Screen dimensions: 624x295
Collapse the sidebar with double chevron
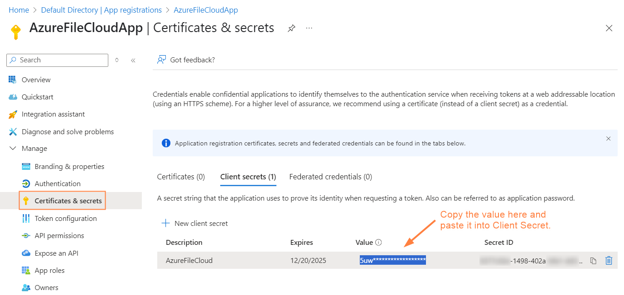click(x=133, y=60)
